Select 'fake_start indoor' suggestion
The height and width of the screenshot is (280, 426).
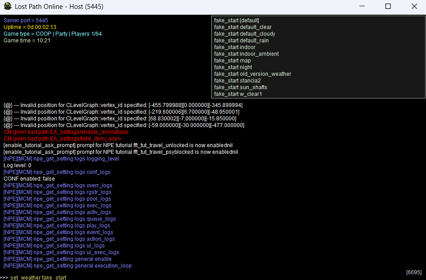pos(235,47)
